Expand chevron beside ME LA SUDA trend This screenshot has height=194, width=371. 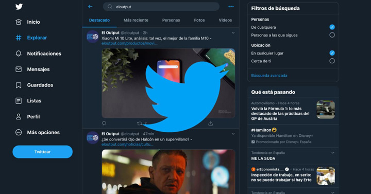point(333,153)
